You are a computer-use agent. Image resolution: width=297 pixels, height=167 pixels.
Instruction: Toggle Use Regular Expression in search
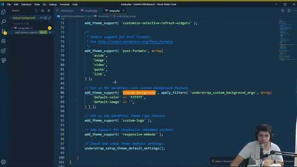click(50, 18)
